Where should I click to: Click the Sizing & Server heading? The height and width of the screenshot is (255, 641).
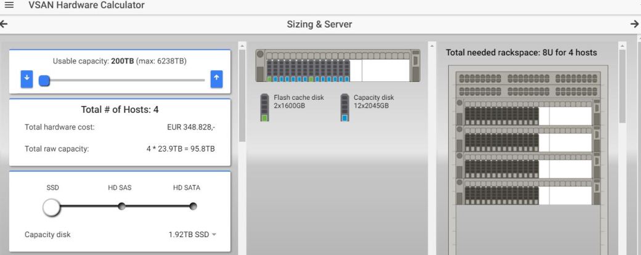(319, 24)
